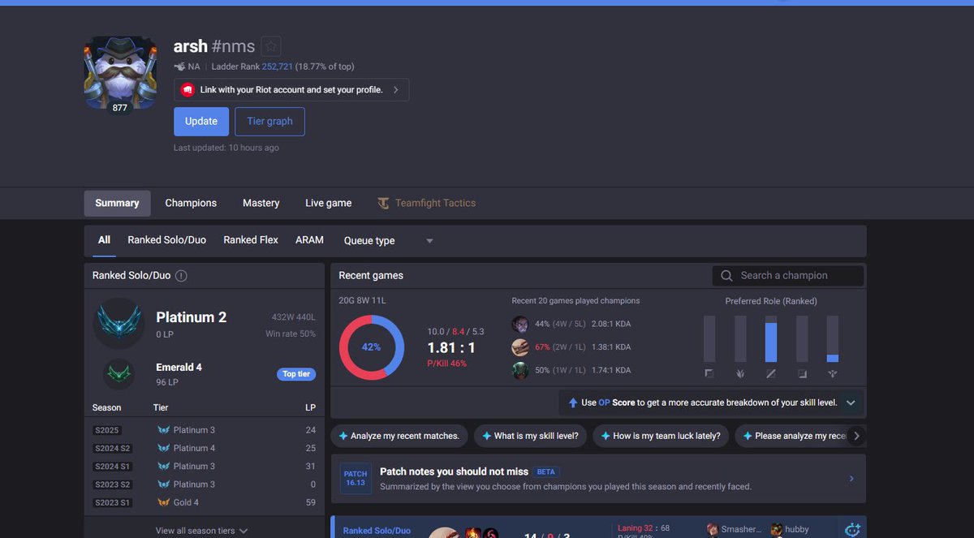Open the Link with your Riot account banner
This screenshot has width=974, height=538.
[291, 90]
